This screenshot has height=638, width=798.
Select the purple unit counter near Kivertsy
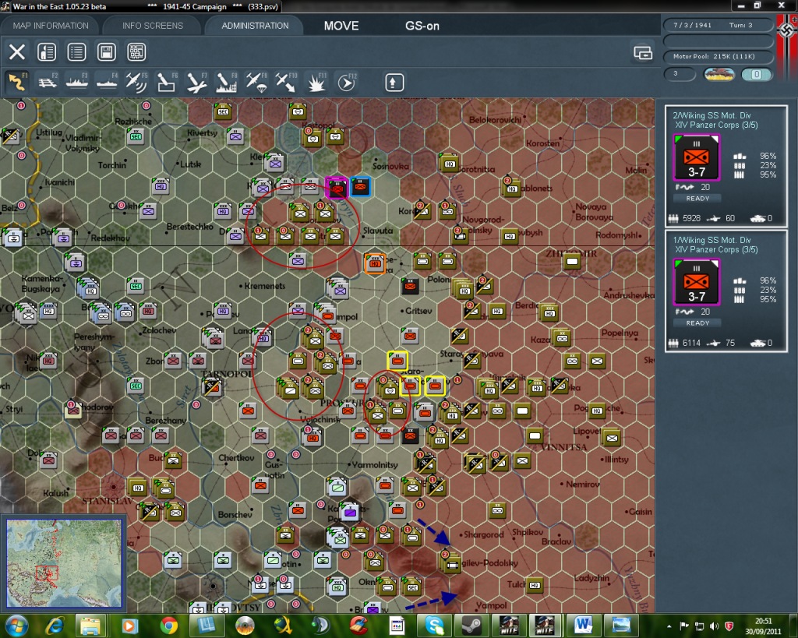(235, 136)
